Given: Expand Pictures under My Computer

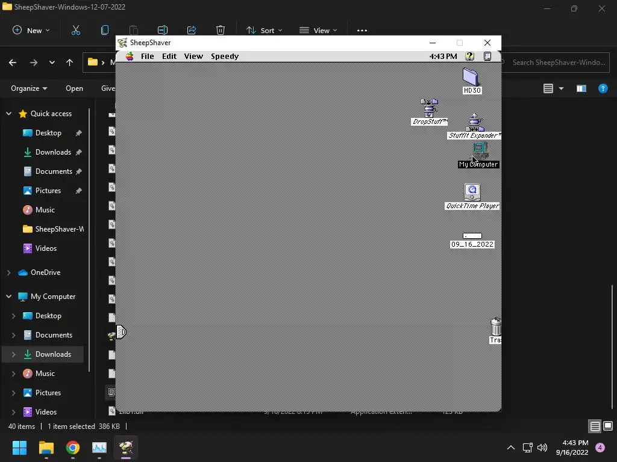Looking at the screenshot, I should pos(13,393).
